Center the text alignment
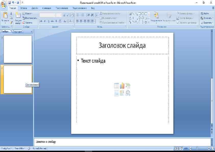215x152 pixels. point(81,21)
